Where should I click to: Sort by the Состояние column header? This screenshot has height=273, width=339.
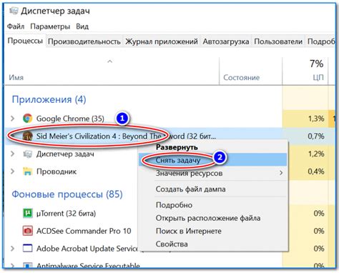[x=241, y=78]
